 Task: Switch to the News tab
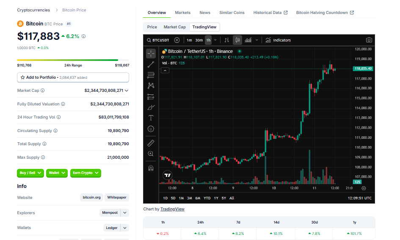pyautogui.click(x=205, y=13)
